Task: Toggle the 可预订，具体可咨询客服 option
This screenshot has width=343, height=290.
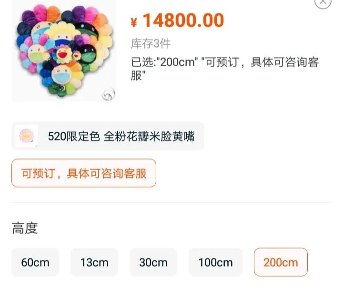Action: click(x=84, y=173)
